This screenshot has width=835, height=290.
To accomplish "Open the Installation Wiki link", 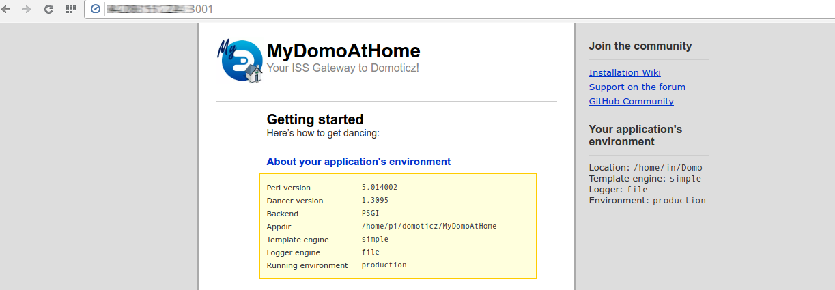I will pos(625,73).
